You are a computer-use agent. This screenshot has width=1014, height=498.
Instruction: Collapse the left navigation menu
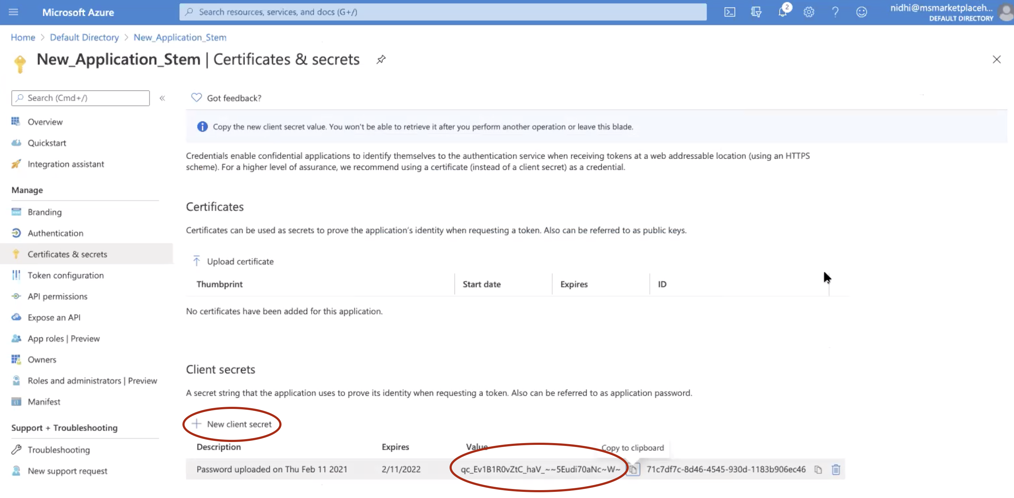point(162,98)
